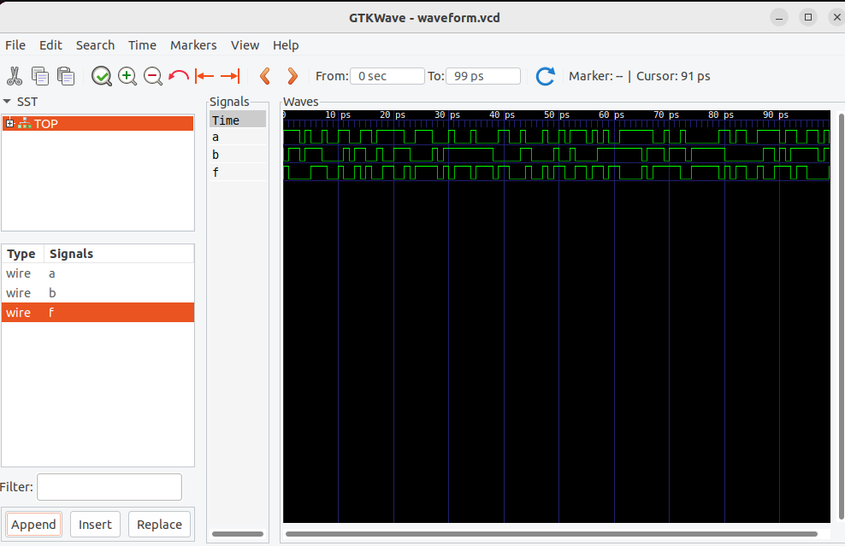This screenshot has height=546, width=845.
Task: Reload the waveform with blue refresh icon
Action: coord(545,75)
